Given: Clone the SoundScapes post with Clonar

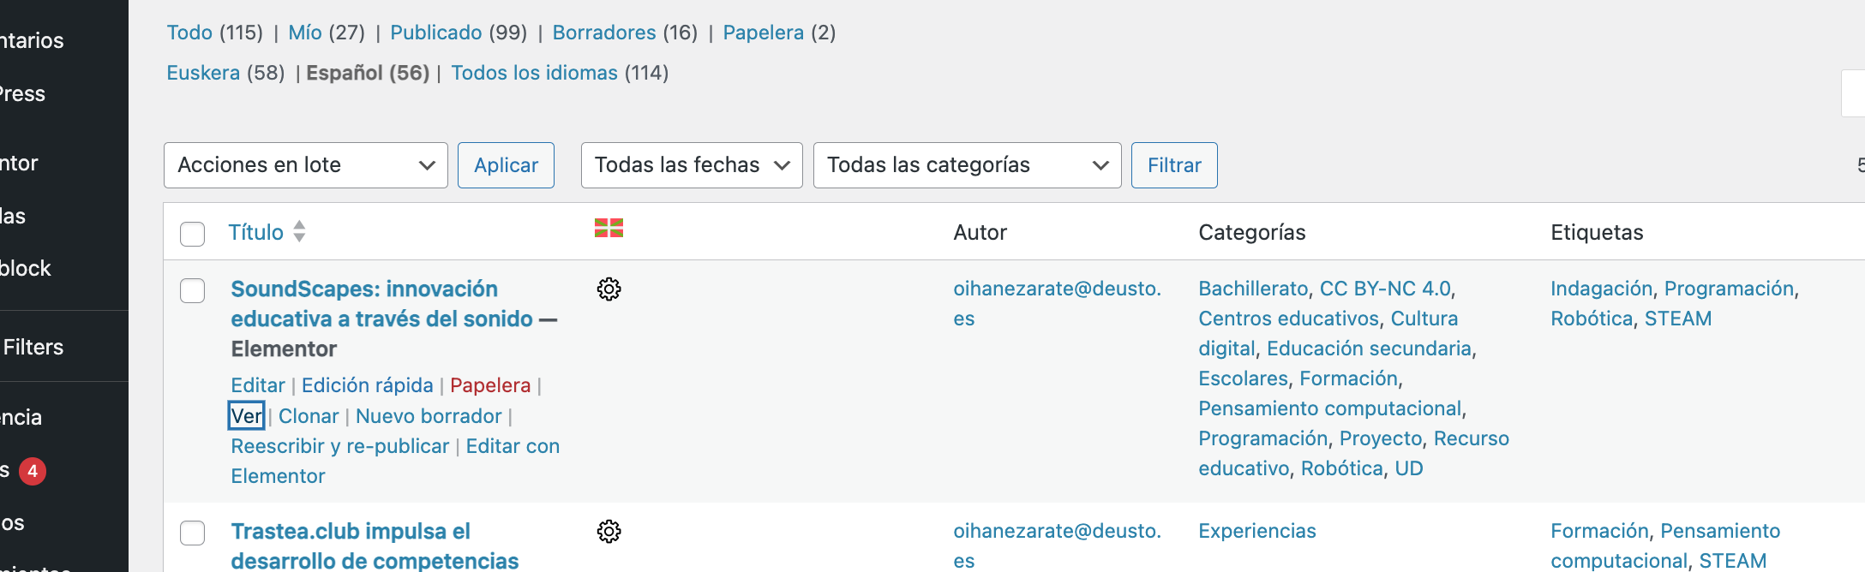Looking at the screenshot, I should (309, 416).
